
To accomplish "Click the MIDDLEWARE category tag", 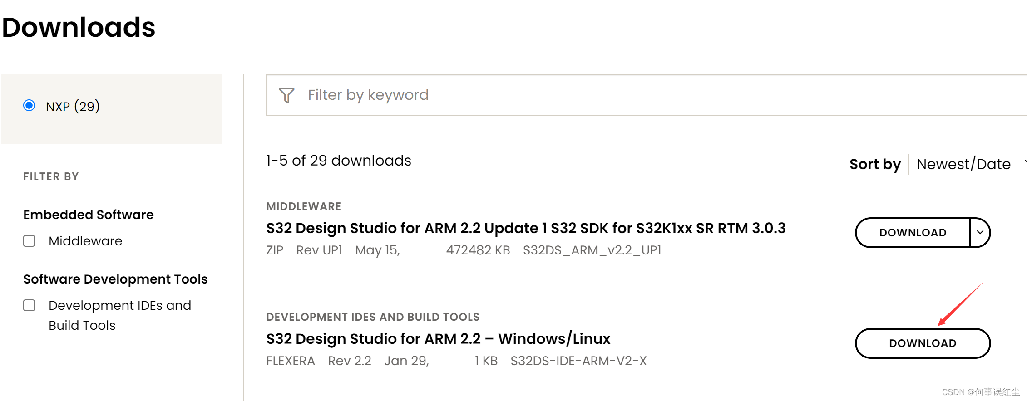I will coord(303,206).
